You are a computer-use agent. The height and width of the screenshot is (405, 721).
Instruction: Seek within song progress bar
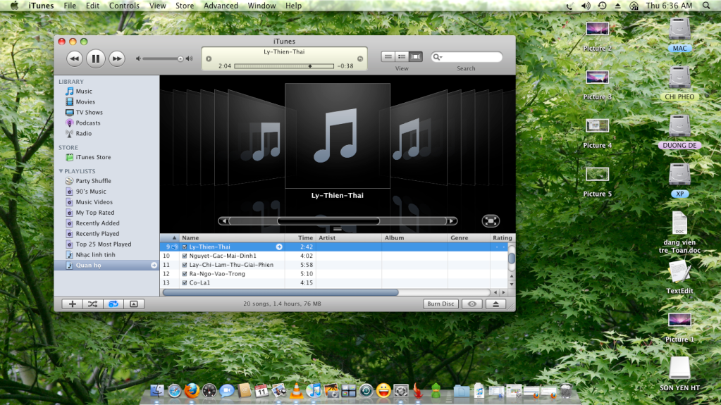click(284, 66)
